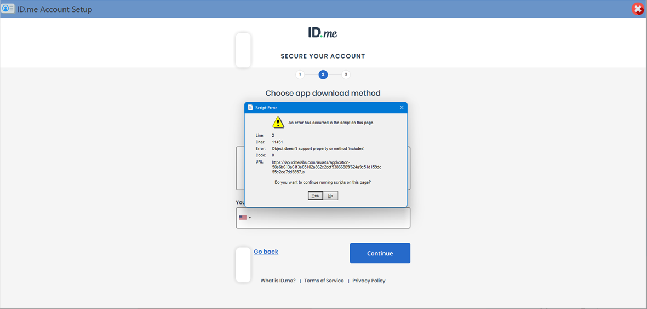Viewport: 647px width, 309px height.
Task: Click the phone number input field
Action: (323, 218)
